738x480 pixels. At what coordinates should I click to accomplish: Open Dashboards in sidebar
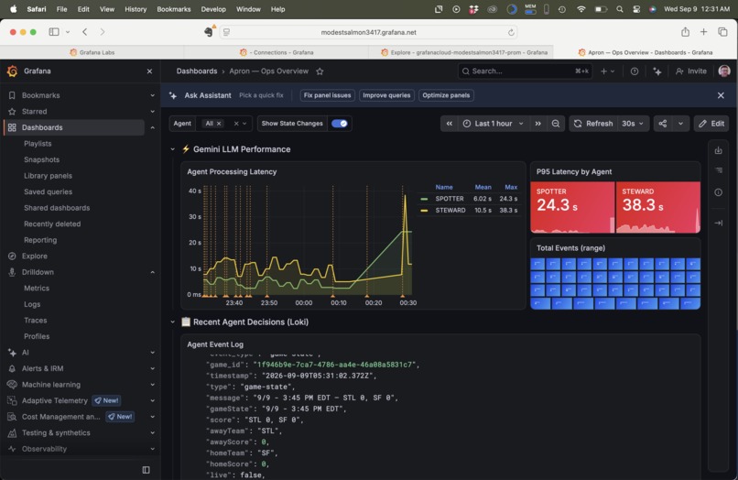tap(42, 127)
